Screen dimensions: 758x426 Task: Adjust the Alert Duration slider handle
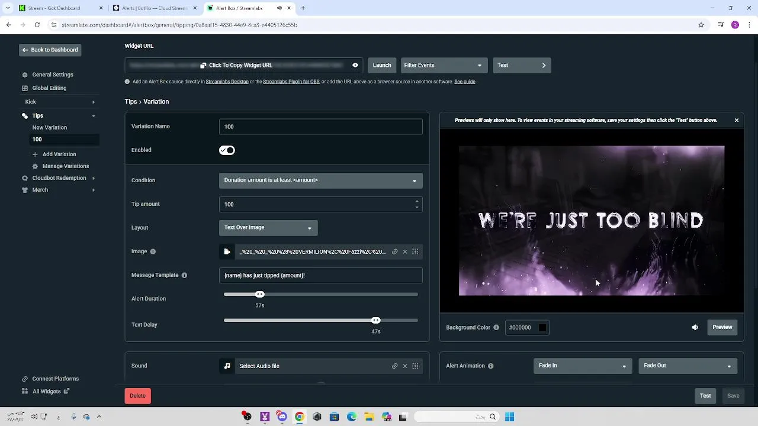pos(259,294)
